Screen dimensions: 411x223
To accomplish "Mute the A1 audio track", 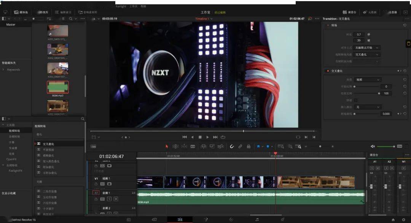I will [x=116, y=199].
